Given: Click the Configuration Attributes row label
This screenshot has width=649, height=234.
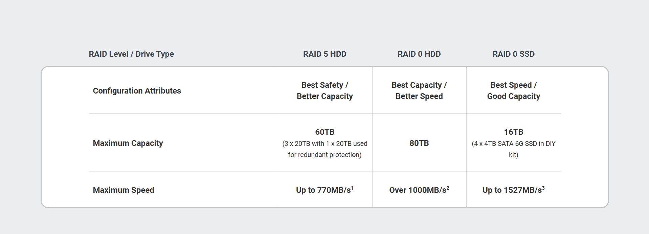Looking at the screenshot, I should (x=137, y=91).
